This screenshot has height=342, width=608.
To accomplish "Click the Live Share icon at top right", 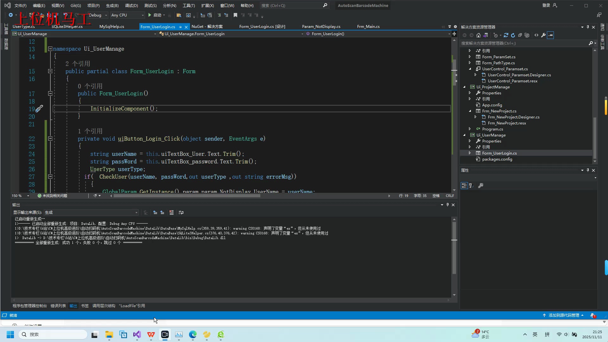I will coord(599,15).
